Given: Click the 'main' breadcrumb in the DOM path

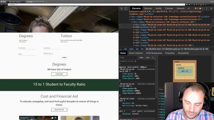Looking at the screenshot, I should pyautogui.click(x=131, y=49).
